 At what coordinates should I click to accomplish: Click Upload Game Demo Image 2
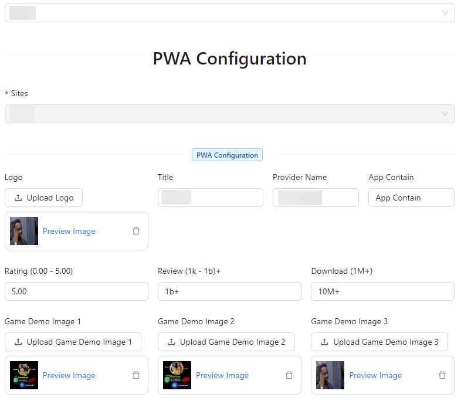pyautogui.click(x=226, y=342)
